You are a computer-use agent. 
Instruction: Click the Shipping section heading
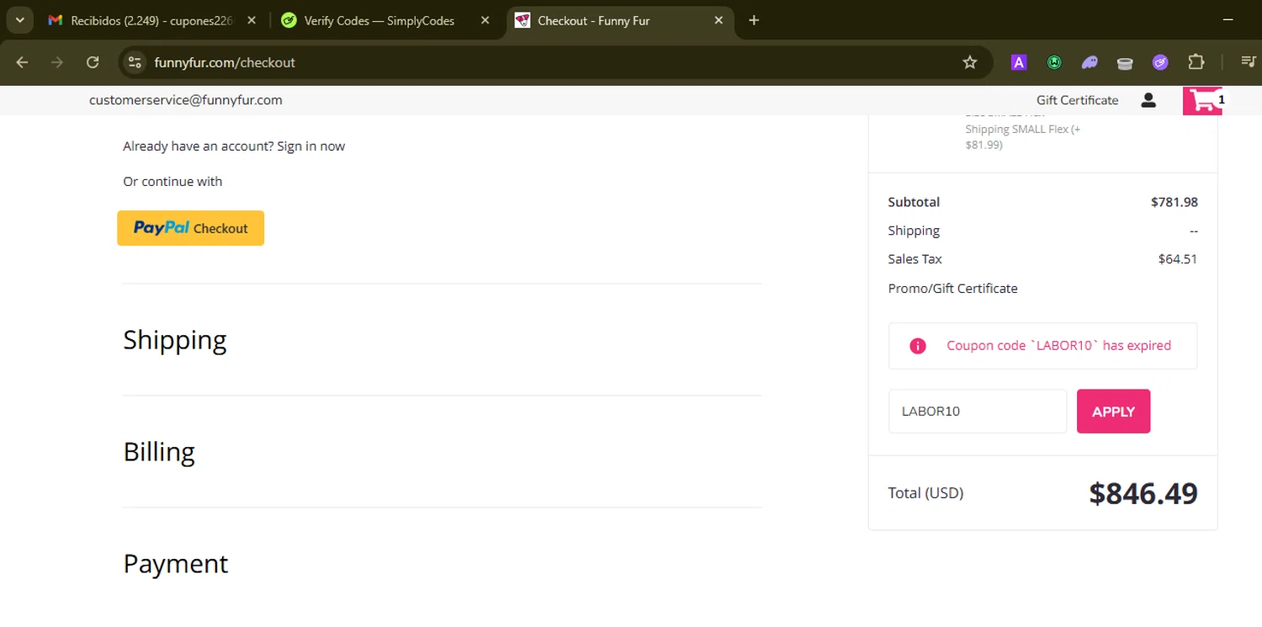(175, 340)
